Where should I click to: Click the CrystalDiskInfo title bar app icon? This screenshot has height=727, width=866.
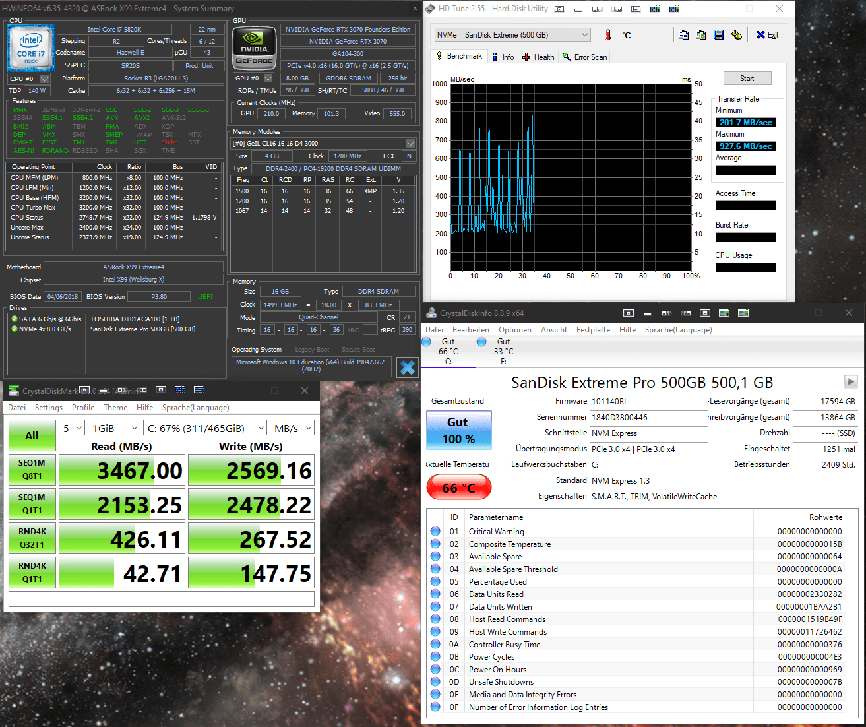pyautogui.click(x=431, y=313)
